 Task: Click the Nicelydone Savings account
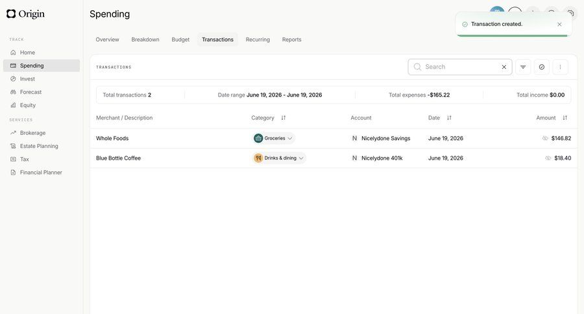(386, 138)
